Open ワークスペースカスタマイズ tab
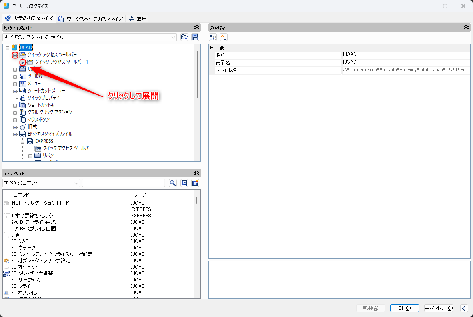This screenshot has height=317, width=473. click(x=90, y=19)
